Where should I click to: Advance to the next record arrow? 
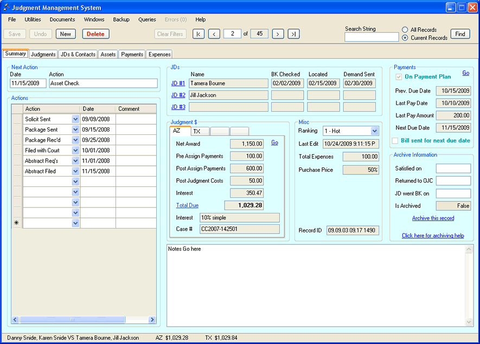click(x=278, y=34)
